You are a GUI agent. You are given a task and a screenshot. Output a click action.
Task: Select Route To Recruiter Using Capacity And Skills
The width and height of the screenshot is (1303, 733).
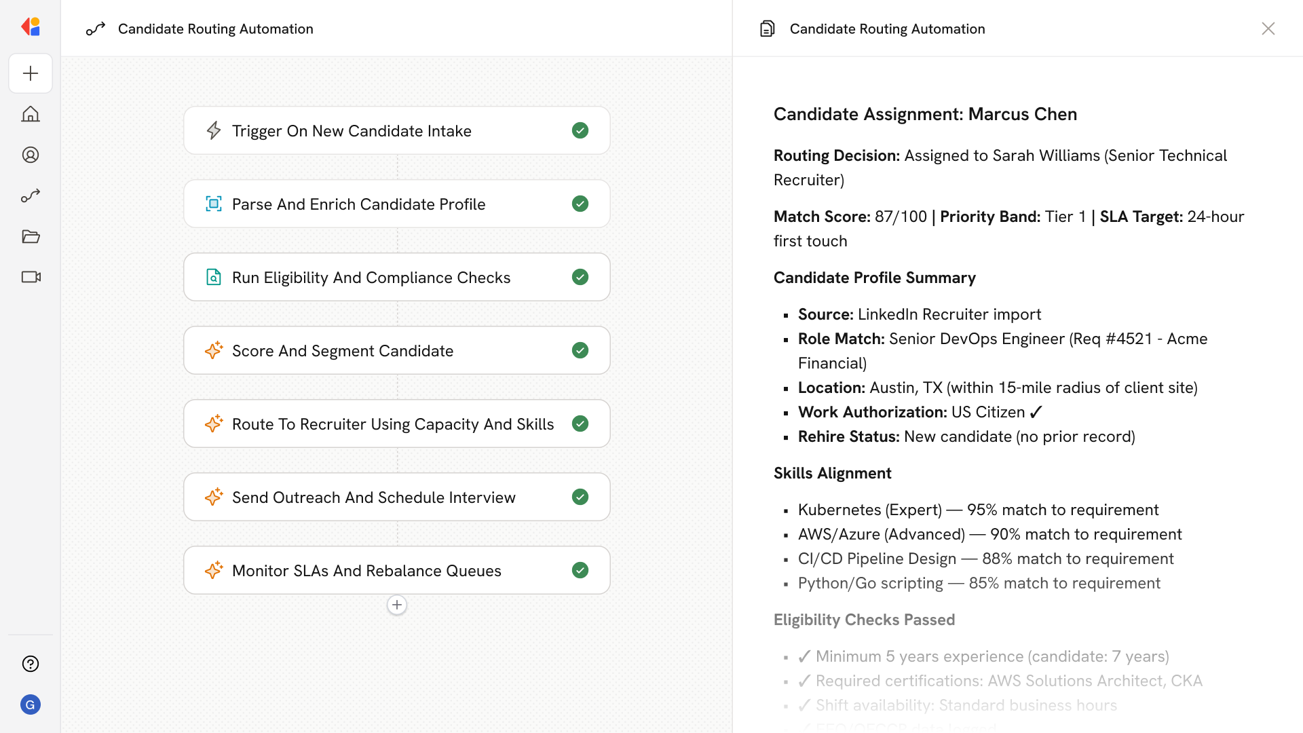click(392, 424)
